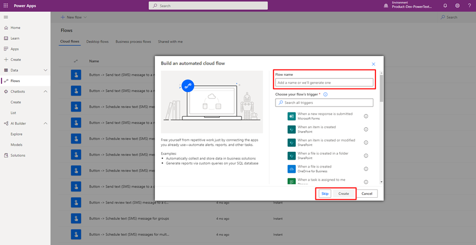Click the Create button in the dialog
Screen dimensions: 476x245
point(344,194)
